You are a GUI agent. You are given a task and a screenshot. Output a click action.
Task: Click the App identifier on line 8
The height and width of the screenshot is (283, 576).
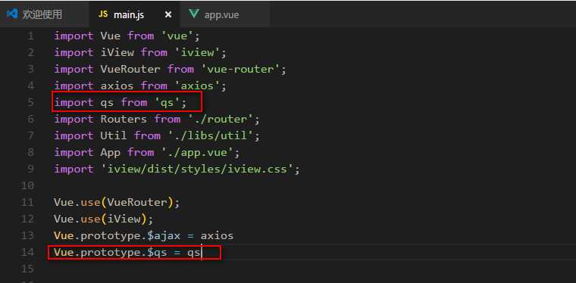110,152
